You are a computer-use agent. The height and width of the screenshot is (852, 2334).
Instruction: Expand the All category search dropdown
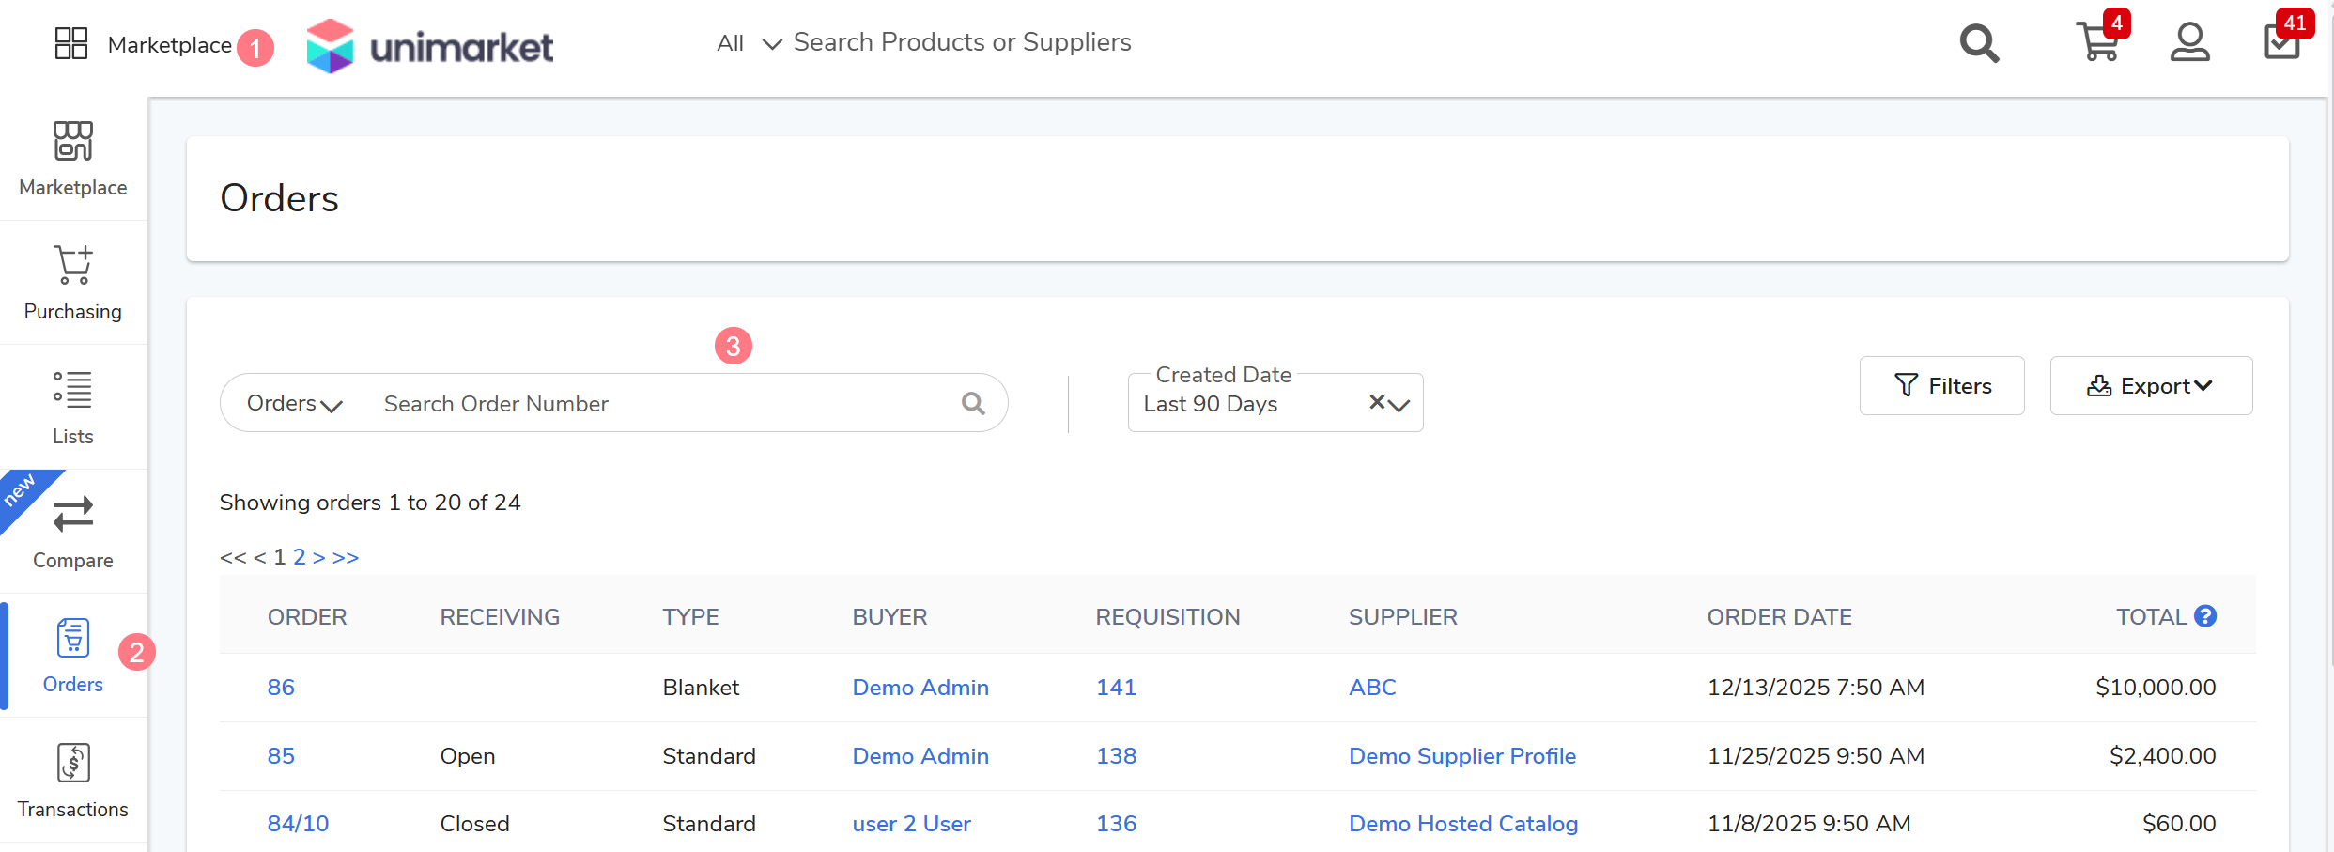[x=749, y=43]
